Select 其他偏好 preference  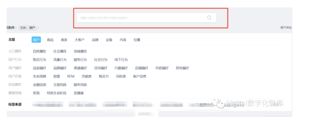pyautogui.click(x=182, y=68)
